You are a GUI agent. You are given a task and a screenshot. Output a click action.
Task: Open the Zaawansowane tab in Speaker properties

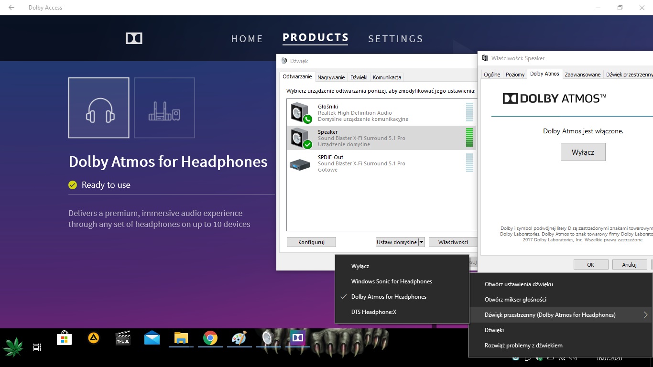tap(582, 75)
